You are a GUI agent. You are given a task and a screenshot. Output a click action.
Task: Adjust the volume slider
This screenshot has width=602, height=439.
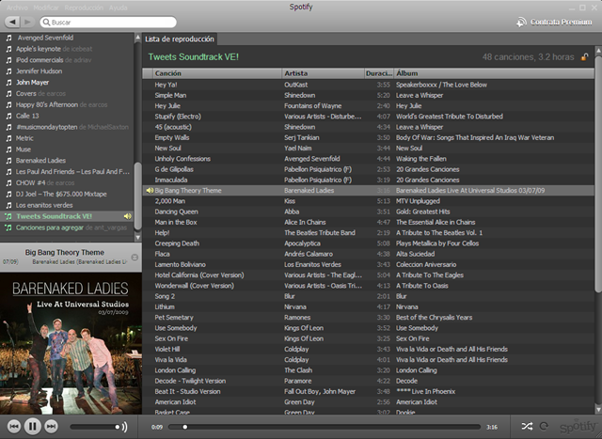95,427
